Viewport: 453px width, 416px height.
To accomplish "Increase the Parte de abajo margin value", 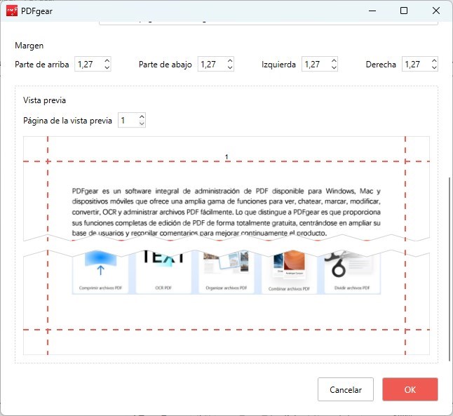I will (230, 61).
